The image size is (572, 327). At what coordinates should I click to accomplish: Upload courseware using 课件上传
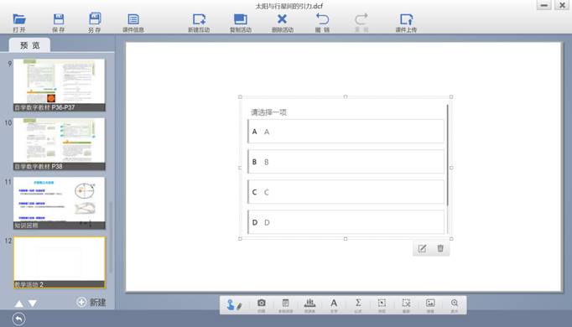click(x=406, y=23)
